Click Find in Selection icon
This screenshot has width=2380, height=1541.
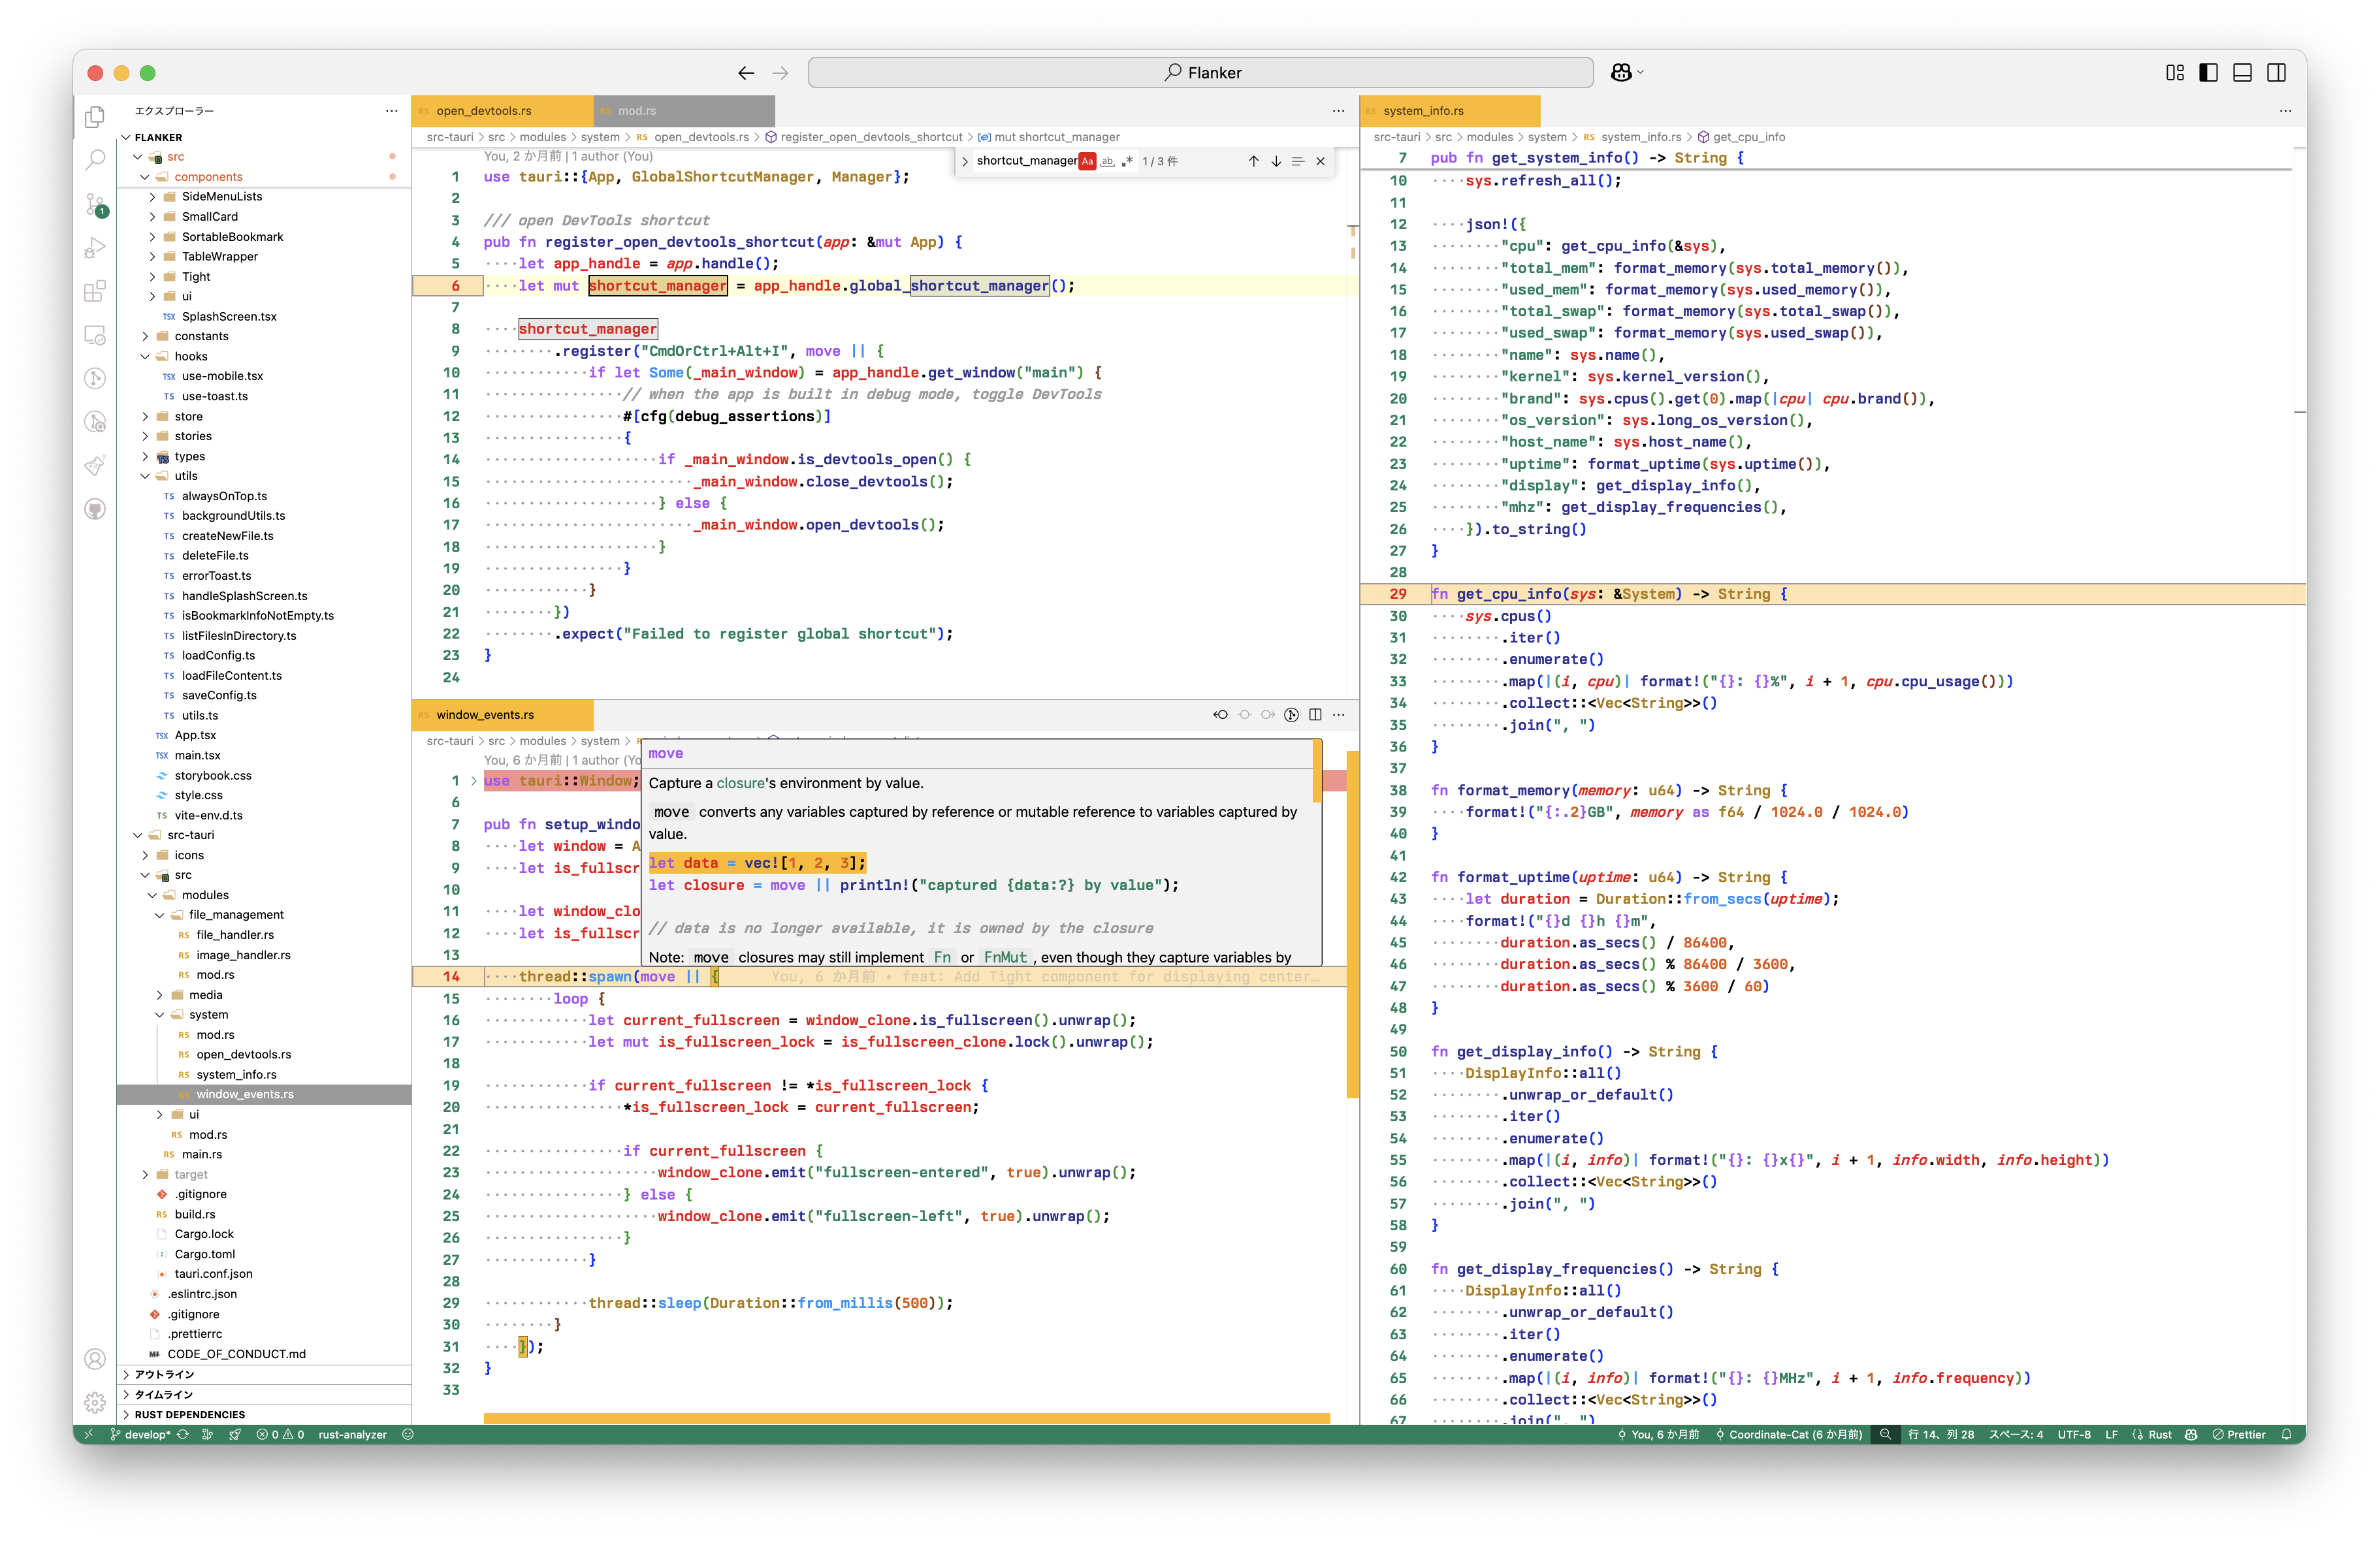coord(1298,161)
